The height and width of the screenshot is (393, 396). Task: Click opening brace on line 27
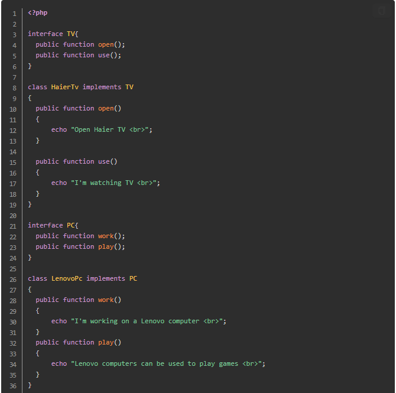click(30, 290)
